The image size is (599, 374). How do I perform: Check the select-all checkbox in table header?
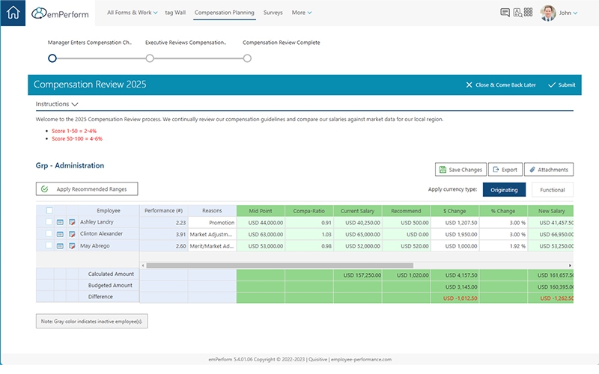pyautogui.click(x=49, y=211)
